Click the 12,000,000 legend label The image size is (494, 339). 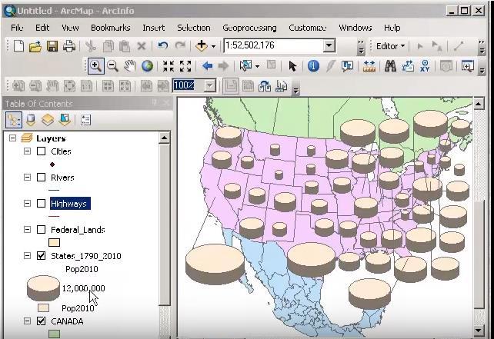pyautogui.click(x=84, y=288)
